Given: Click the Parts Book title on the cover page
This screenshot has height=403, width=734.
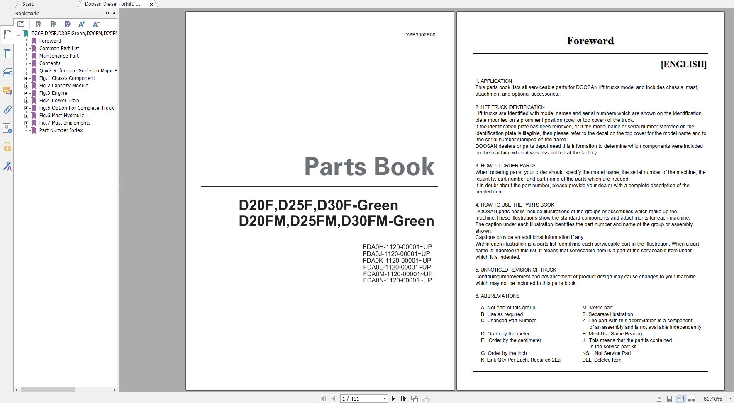Looking at the screenshot, I should pyautogui.click(x=369, y=167).
